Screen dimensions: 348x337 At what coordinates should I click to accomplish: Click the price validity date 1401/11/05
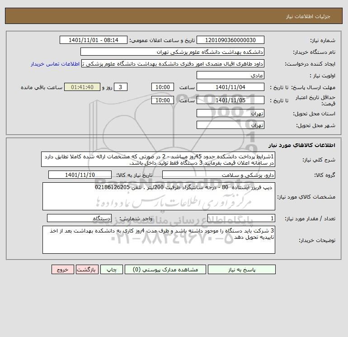point(230,100)
